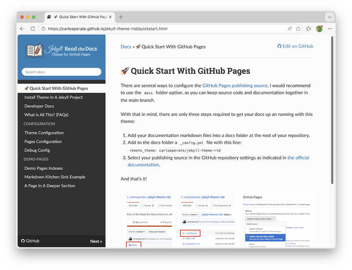This screenshot has width=352, height=270.
Task: Click the address bar URL
Action: click(107, 29)
